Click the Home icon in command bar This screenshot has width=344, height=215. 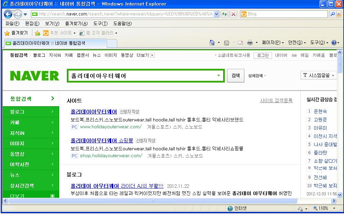coord(212,43)
